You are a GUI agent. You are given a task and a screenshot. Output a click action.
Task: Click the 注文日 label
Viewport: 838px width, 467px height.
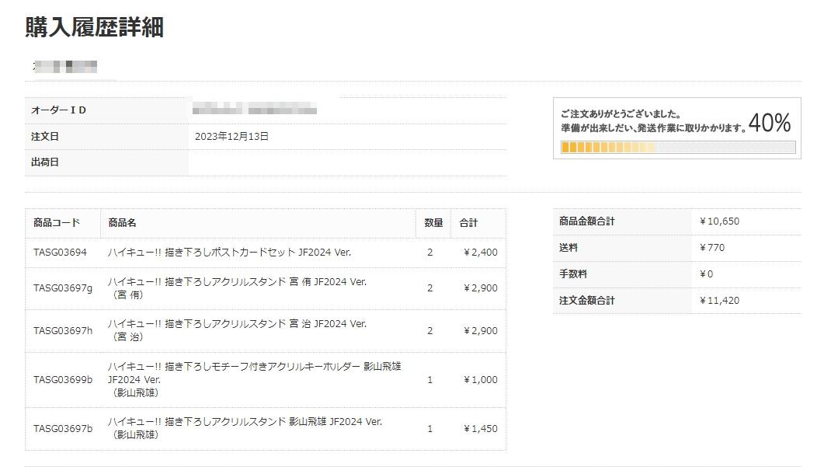(45, 137)
